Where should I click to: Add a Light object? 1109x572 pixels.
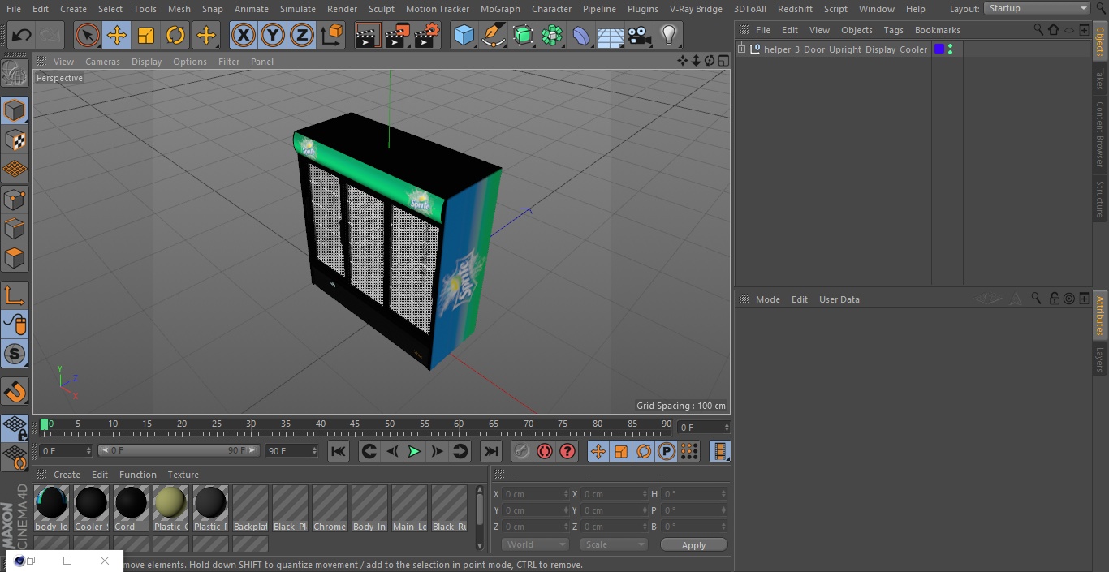tap(669, 35)
